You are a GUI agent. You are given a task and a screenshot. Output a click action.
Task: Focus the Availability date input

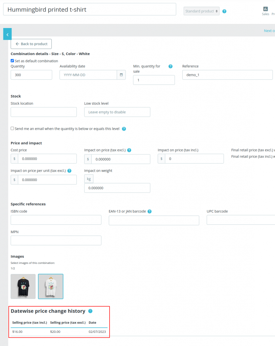(x=88, y=75)
